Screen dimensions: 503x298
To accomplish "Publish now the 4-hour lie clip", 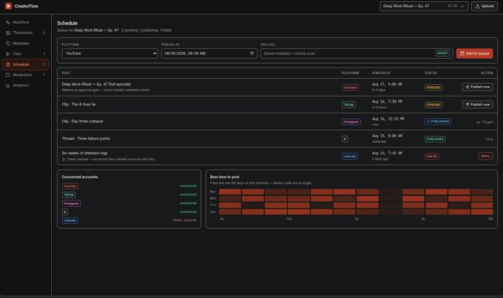I will (x=477, y=104).
